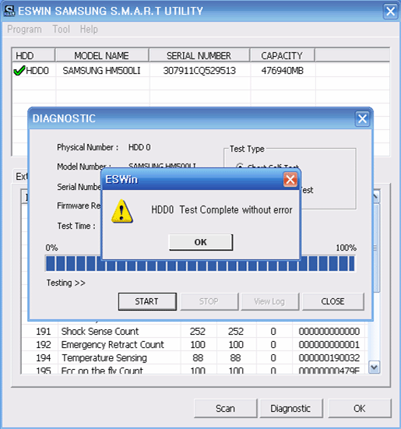Click raw value 000000190032
Viewport: 401px width, 429px height.
pyautogui.click(x=329, y=358)
